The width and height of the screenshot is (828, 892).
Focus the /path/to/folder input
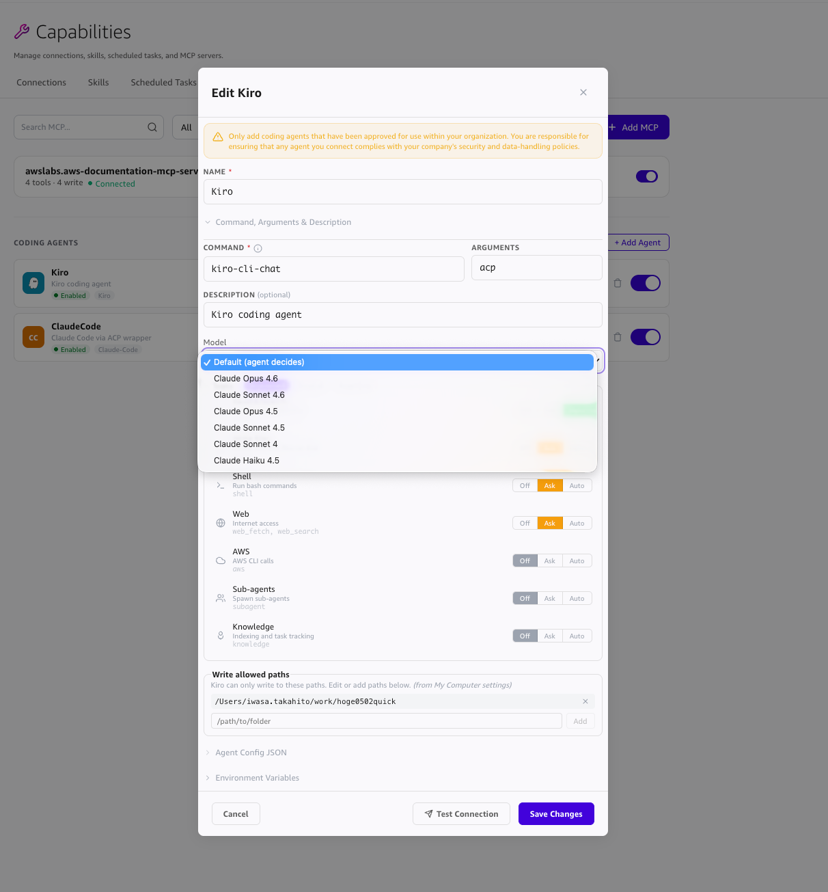(387, 721)
